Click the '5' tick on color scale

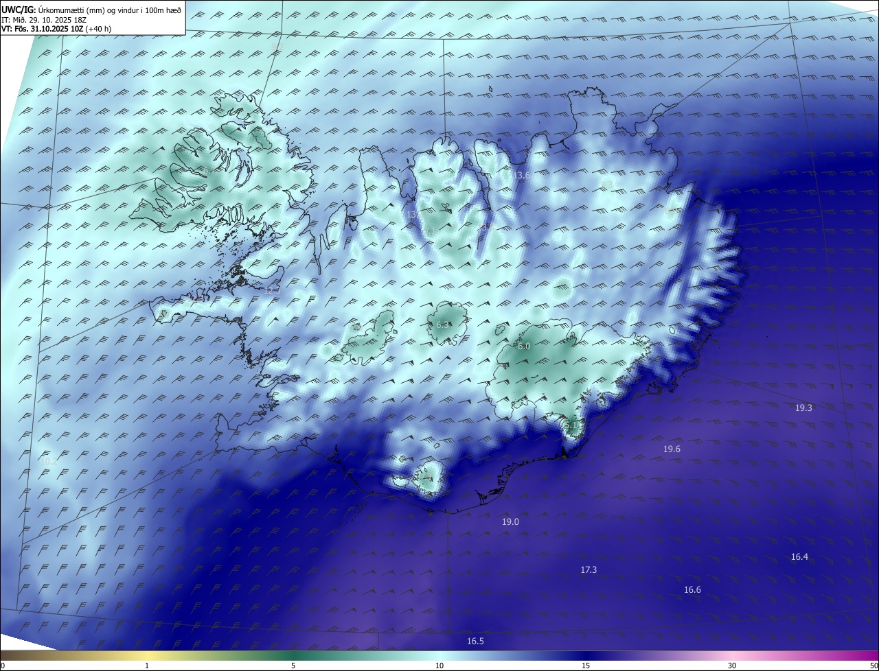click(x=293, y=666)
